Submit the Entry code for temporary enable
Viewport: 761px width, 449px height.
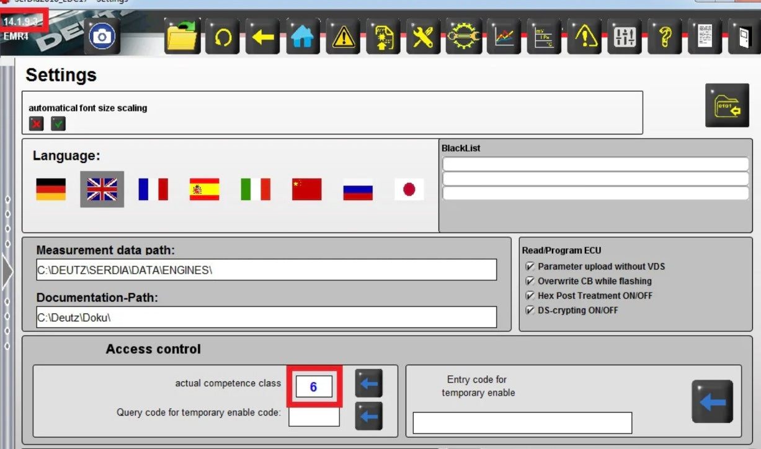pos(712,401)
